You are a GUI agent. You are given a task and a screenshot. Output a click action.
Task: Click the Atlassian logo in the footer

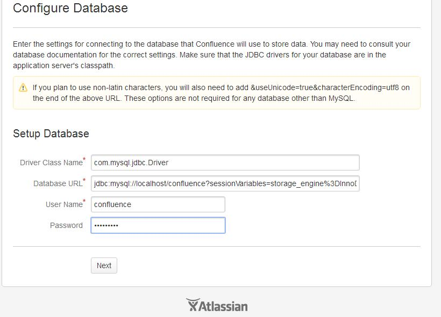click(217, 305)
